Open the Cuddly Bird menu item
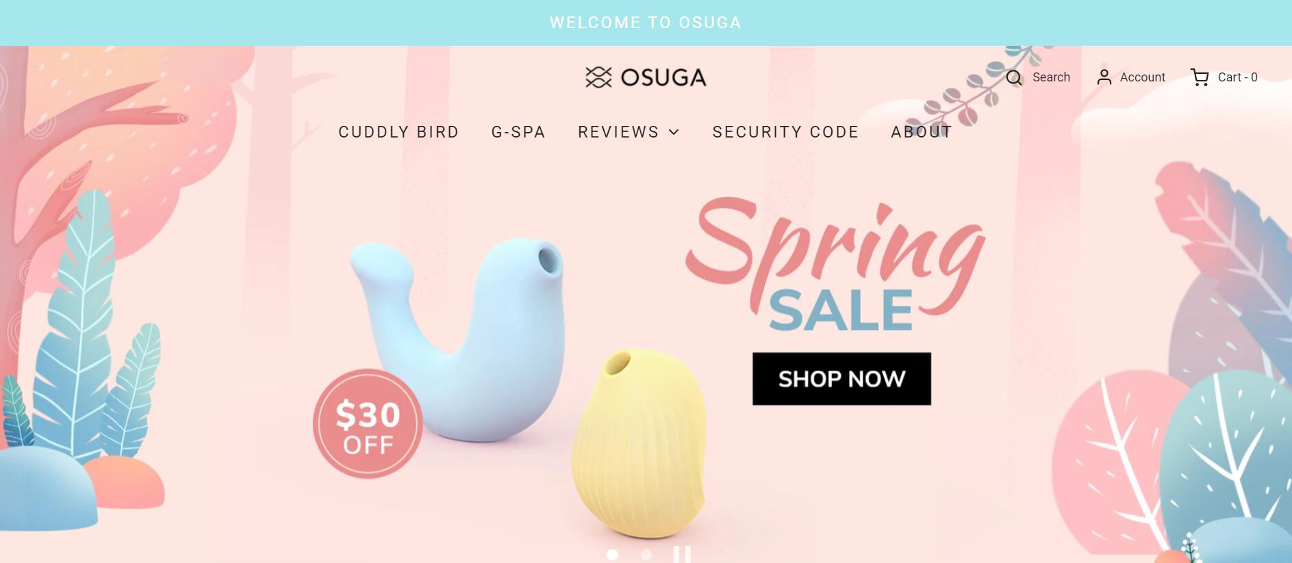The height and width of the screenshot is (563, 1292). [398, 132]
